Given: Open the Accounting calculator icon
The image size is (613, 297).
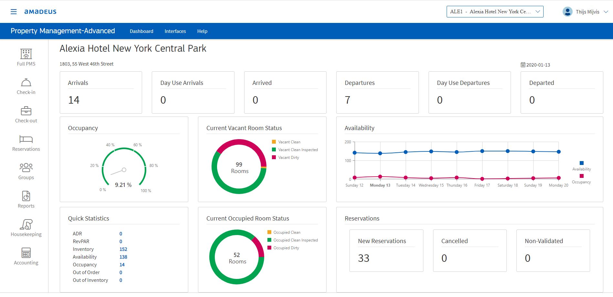Looking at the screenshot, I should [x=26, y=253].
